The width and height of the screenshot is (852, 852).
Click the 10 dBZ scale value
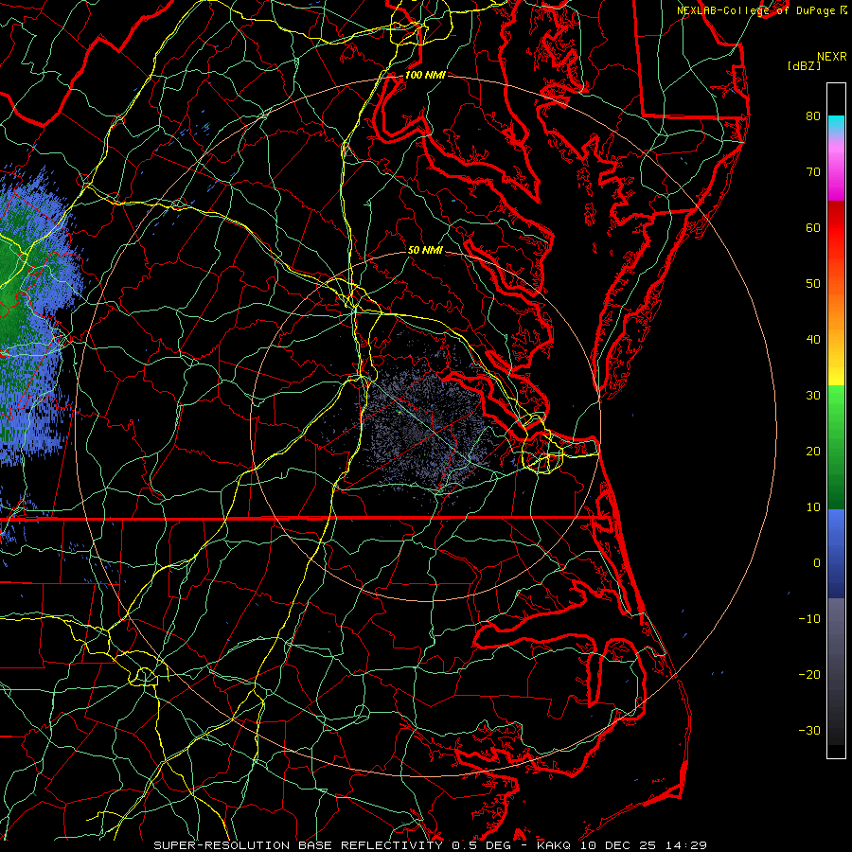tap(813, 507)
